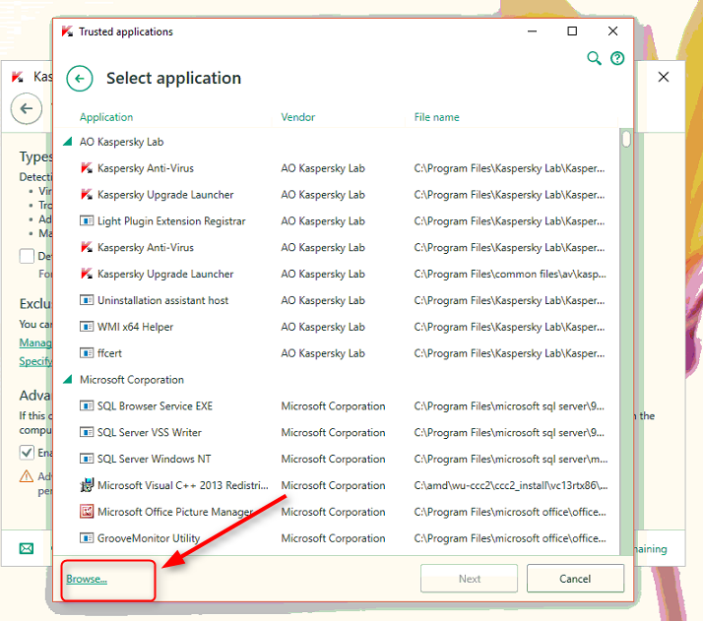Select the SQL Browser Service EXE row
The height and width of the screenshot is (621, 703).
point(337,405)
